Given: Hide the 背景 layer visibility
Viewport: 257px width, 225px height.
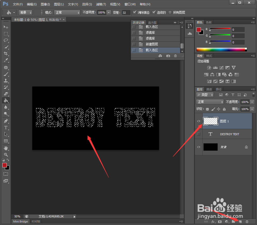Looking at the screenshot, I should tap(198, 147).
